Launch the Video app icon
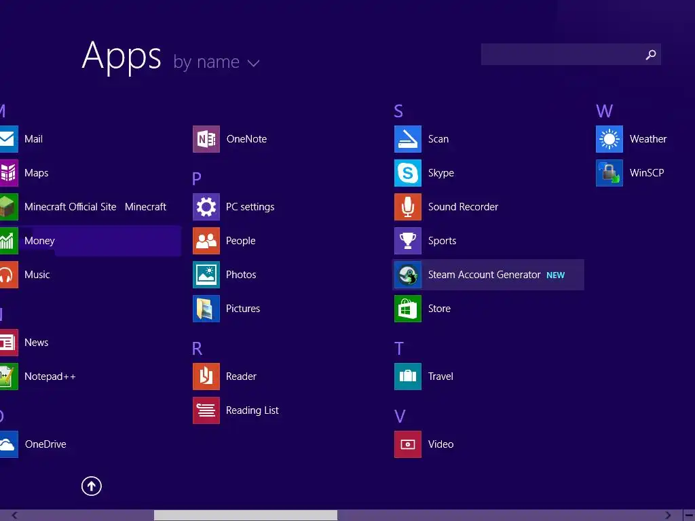 pyautogui.click(x=408, y=444)
